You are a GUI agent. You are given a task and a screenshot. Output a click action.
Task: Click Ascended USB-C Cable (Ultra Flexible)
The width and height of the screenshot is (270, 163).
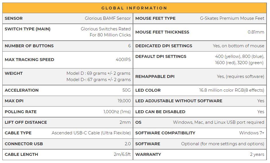click(91, 133)
